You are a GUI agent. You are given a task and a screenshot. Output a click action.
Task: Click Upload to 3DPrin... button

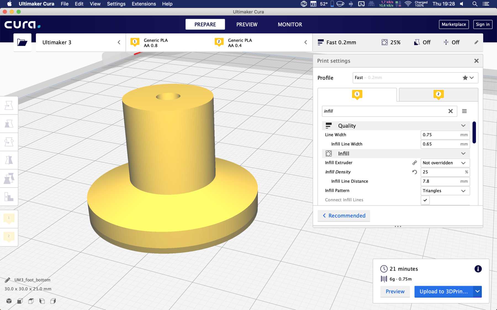(x=444, y=292)
